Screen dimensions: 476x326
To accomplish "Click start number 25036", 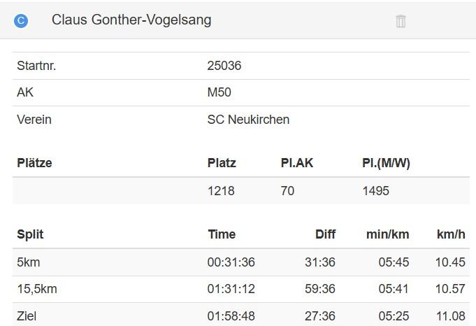I will click(x=224, y=66).
